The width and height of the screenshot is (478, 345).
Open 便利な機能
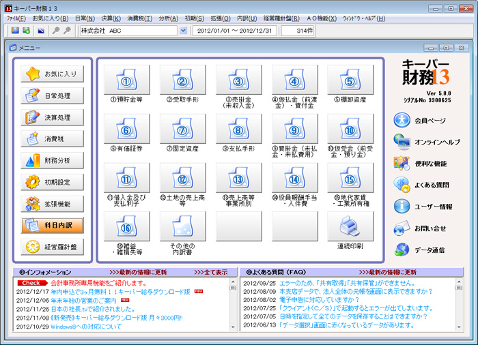coord(420,164)
